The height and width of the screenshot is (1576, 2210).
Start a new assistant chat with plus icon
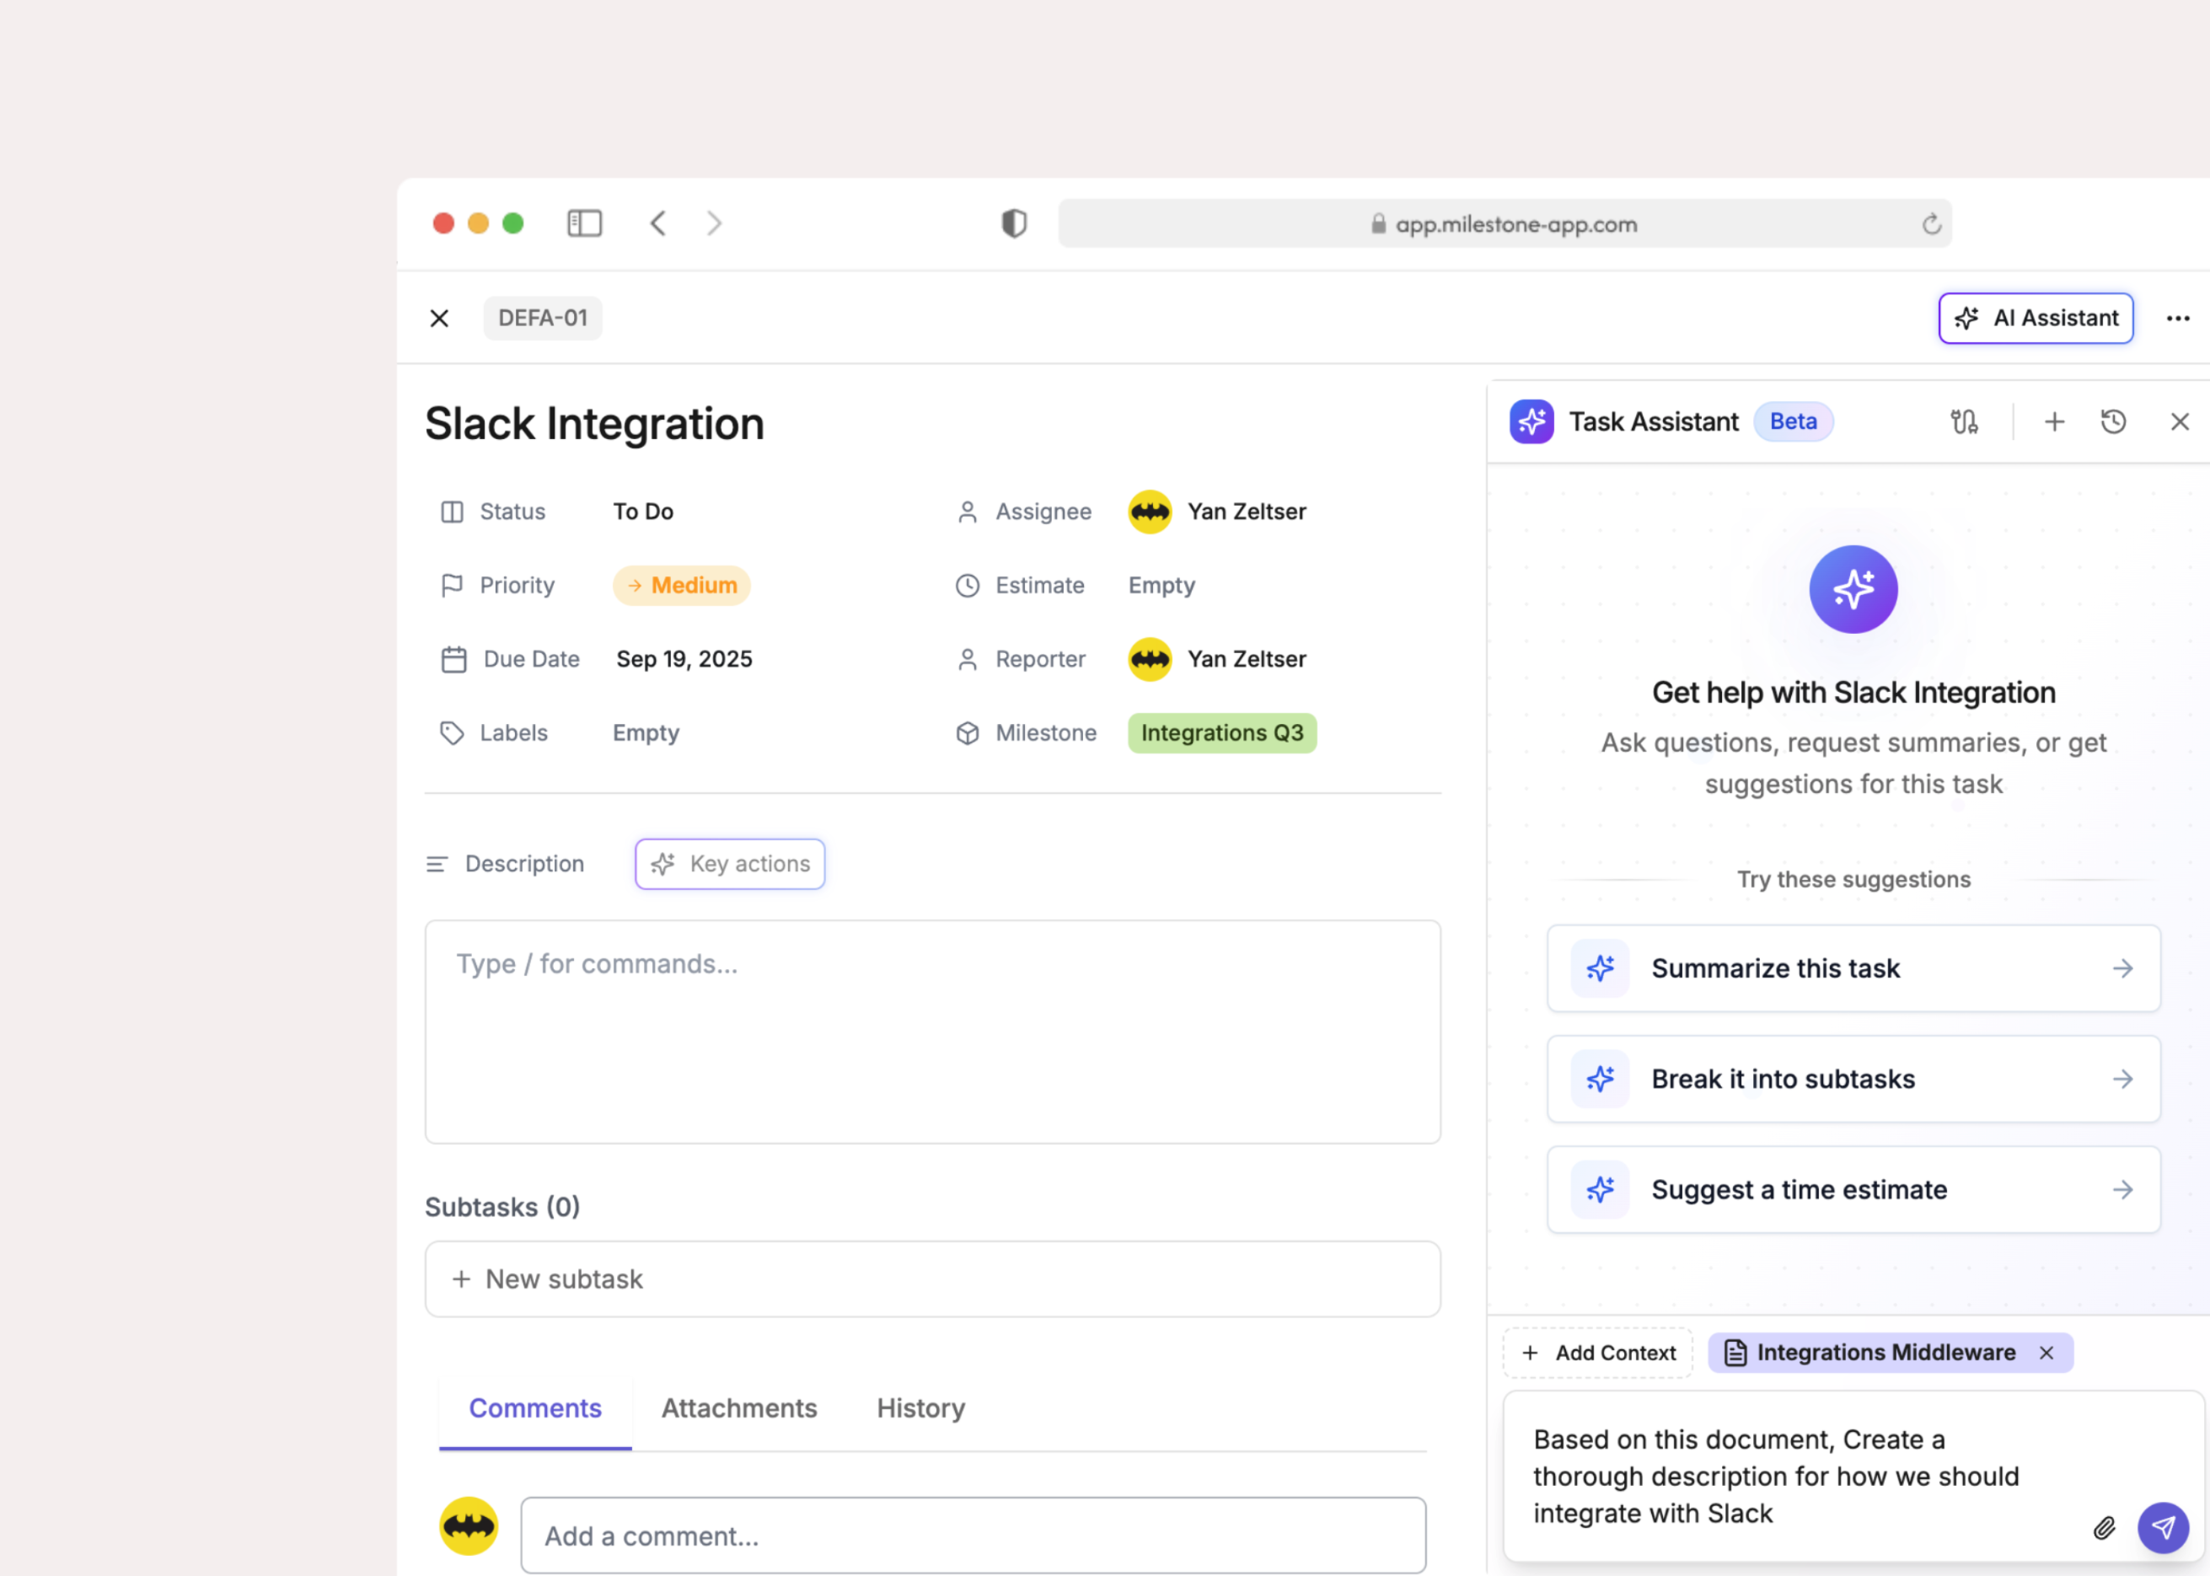[2054, 422]
